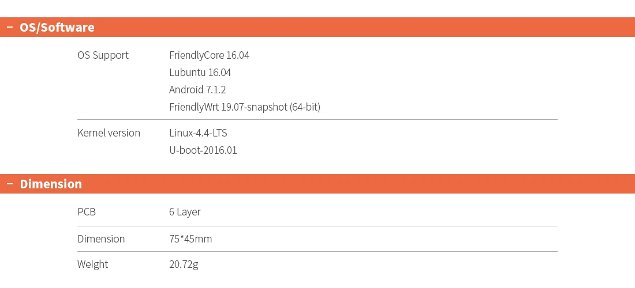Collapse the Dimension section minus icon

click(9, 184)
